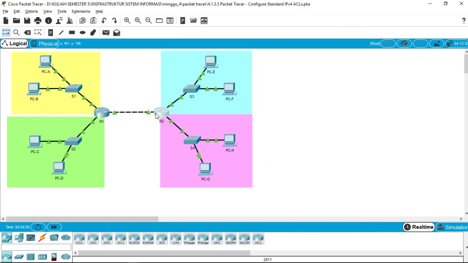Zoom out of the workspace

(x=148, y=21)
